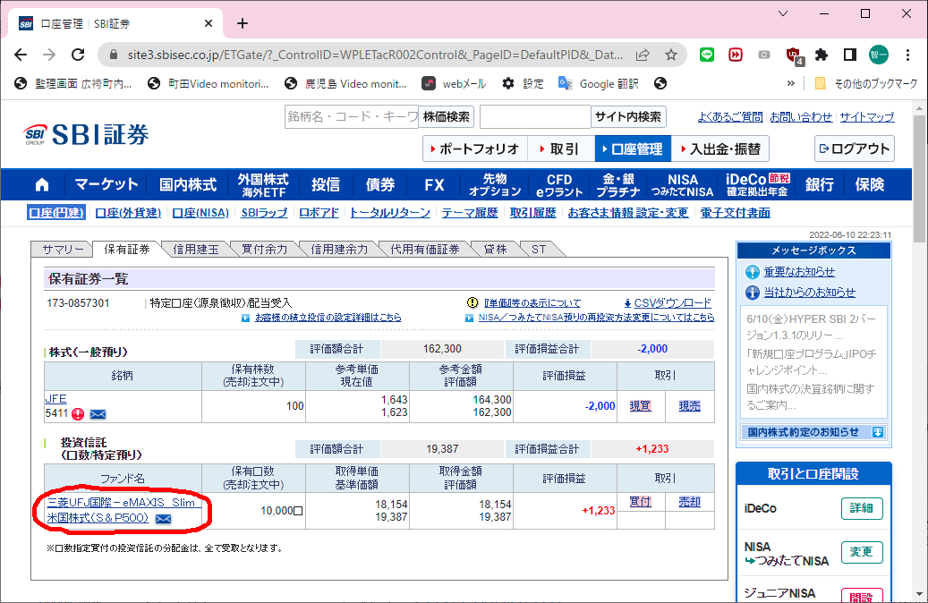Click the LINE extension icon
The image size is (928, 603).
coord(706,55)
